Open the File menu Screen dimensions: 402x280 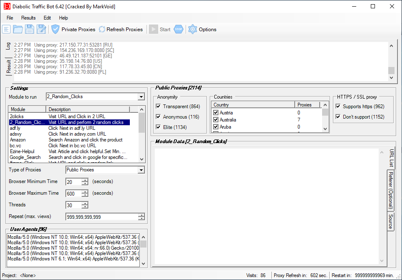(x=10, y=18)
